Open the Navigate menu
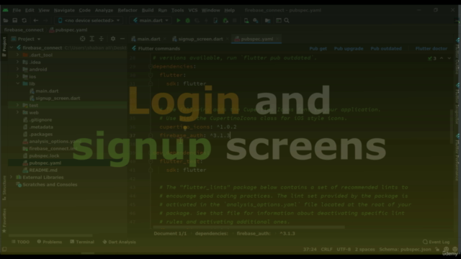 (x=64, y=10)
